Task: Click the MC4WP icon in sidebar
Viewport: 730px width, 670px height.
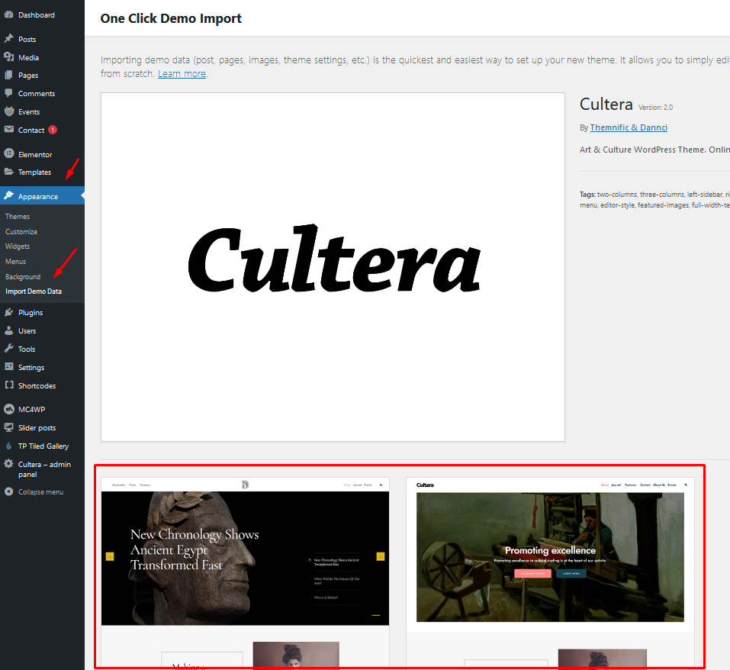Action: (8, 409)
